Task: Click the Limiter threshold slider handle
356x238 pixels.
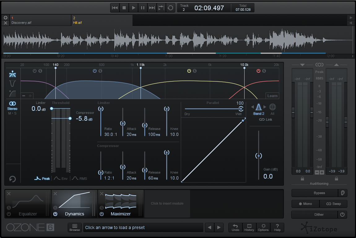Action: point(51,108)
